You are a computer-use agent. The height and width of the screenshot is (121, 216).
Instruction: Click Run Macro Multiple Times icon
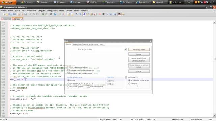coord(111,14)
